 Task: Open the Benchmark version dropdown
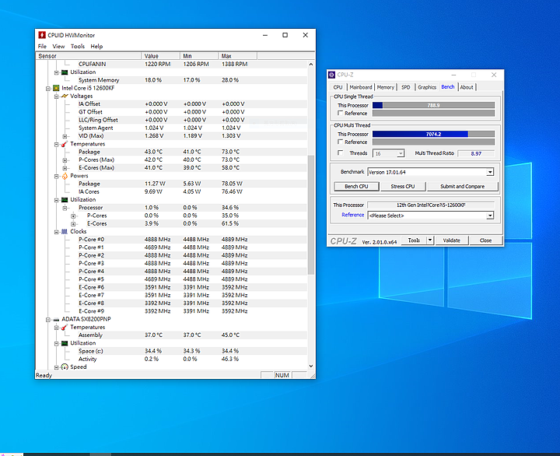pos(490,172)
